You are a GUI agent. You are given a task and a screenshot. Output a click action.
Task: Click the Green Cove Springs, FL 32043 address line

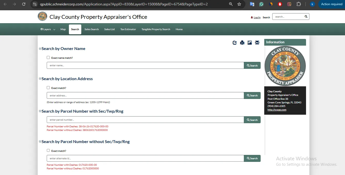click(284, 103)
